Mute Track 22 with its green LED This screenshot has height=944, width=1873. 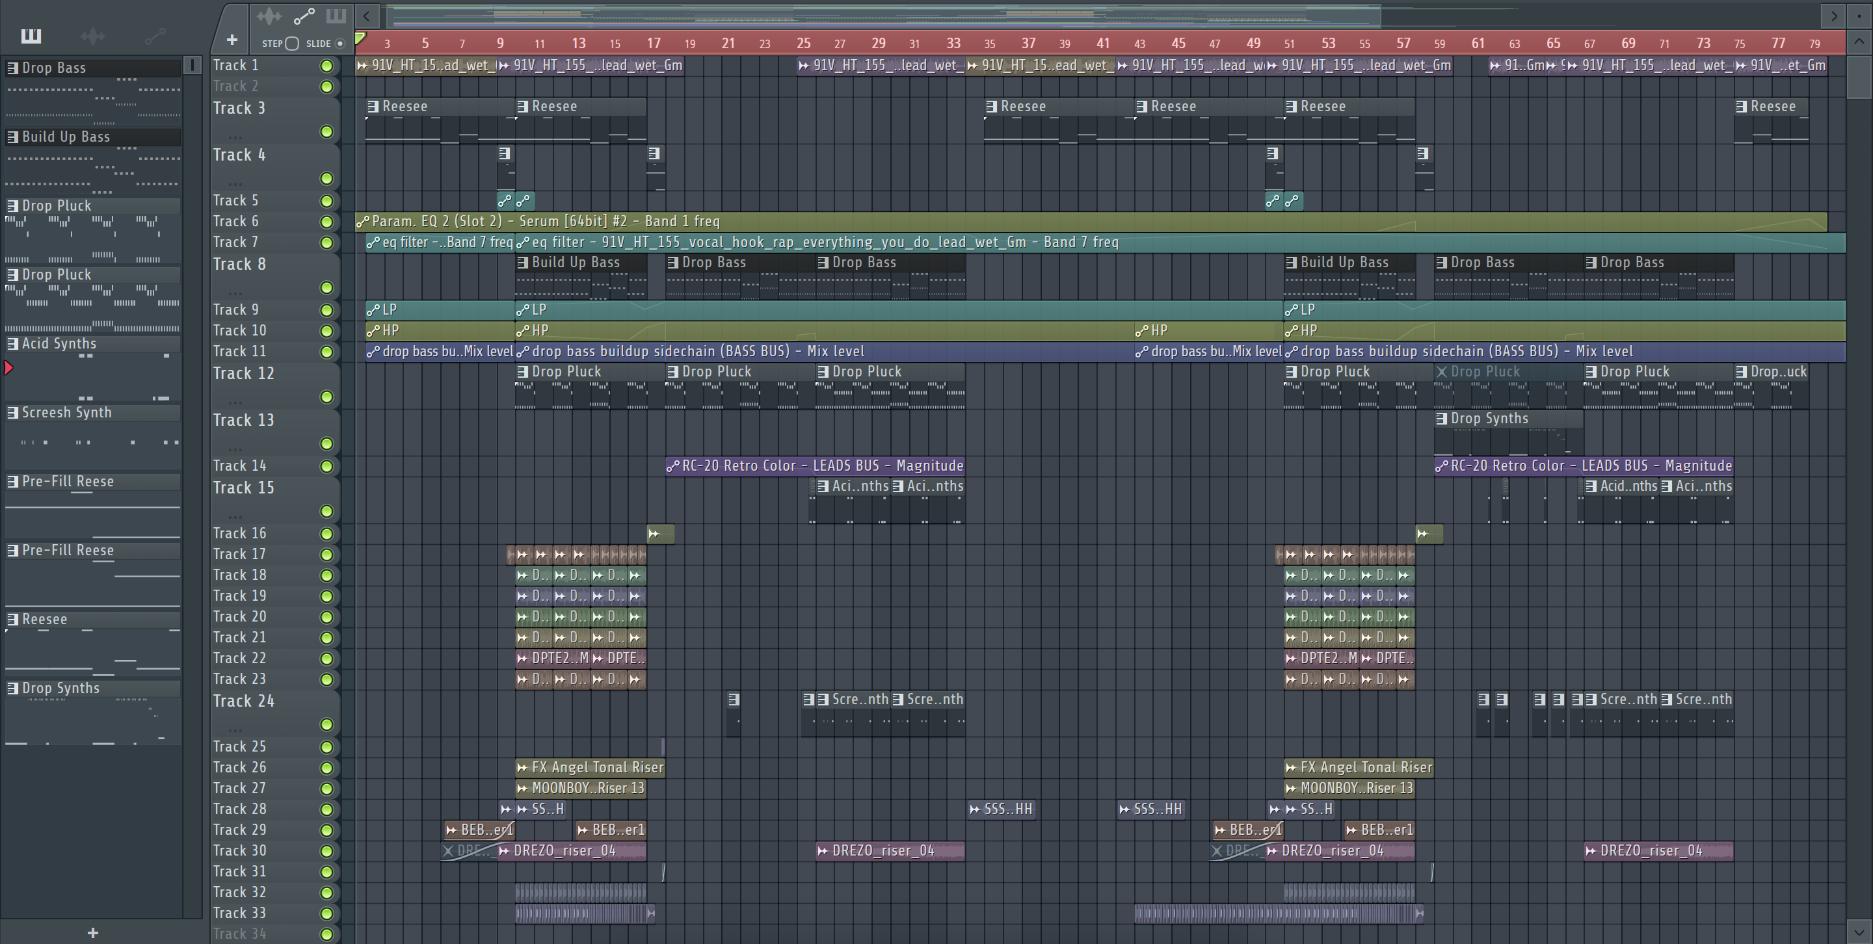(x=326, y=659)
